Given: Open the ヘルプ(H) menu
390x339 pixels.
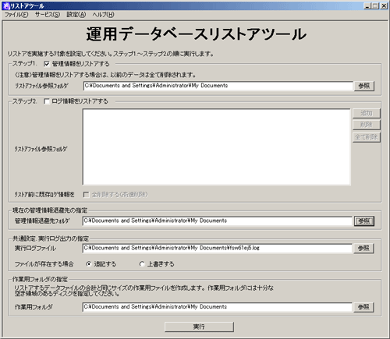Looking at the screenshot, I should [103, 15].
